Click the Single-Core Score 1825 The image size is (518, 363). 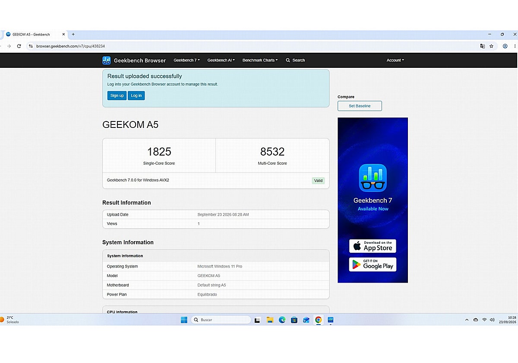point(159,152)
